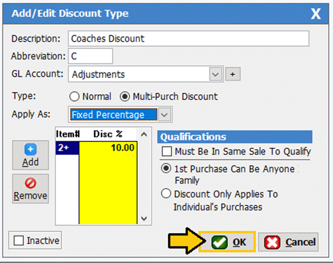333x263 pixels.
Task: Click the Abbreviation input field
Action: pos(91,56)
